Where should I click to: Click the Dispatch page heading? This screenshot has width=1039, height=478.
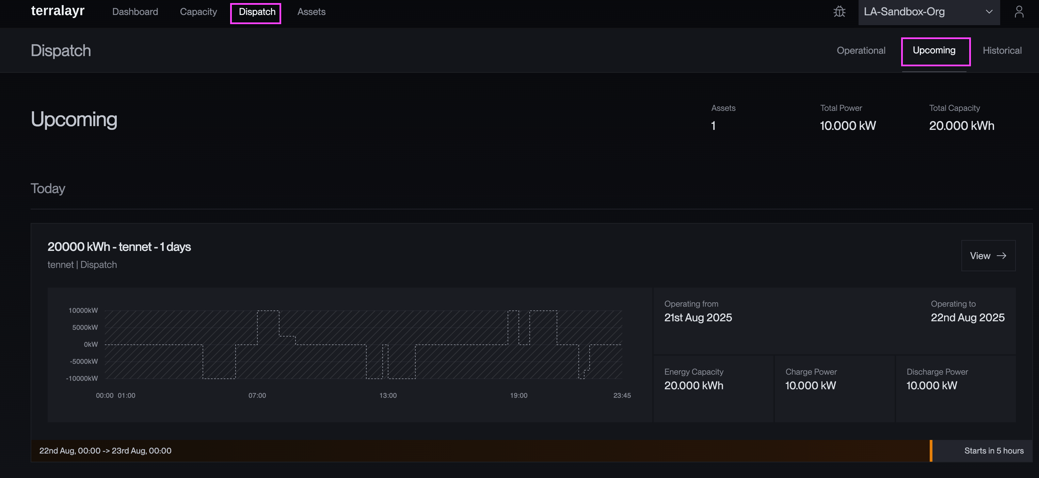pyautogui.click(x=61, y=50)
